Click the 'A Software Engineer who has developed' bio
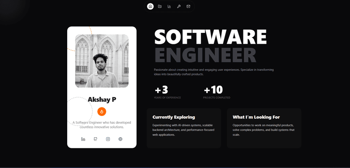Viewport: 350px width, 168px height. (102, 125)
